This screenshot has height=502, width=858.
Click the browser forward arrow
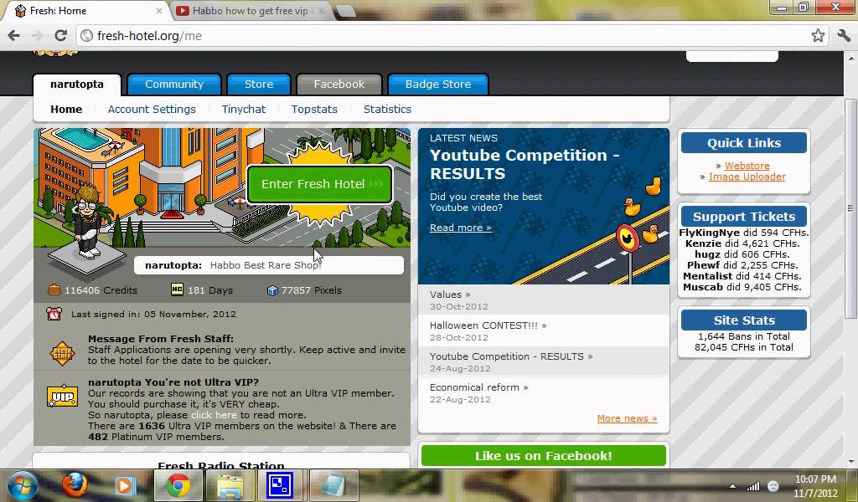37,35
